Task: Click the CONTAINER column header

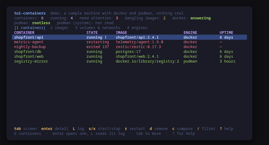Action: (24, 32)
